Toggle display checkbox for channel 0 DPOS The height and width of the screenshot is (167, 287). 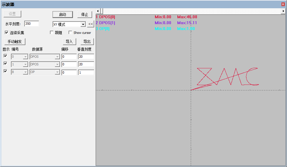click(x=5, y=56)
